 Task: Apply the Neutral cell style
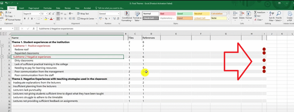click(202, 14)
